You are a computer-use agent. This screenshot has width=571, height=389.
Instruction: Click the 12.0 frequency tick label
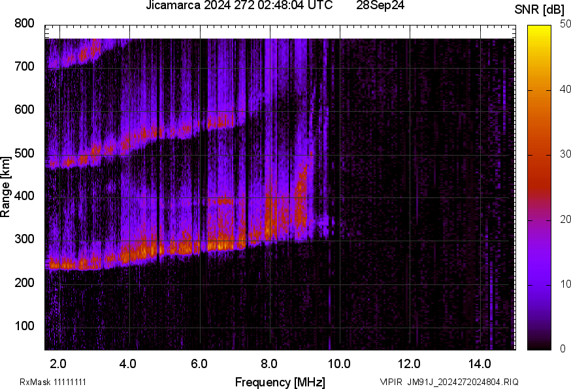coord(409,363)
